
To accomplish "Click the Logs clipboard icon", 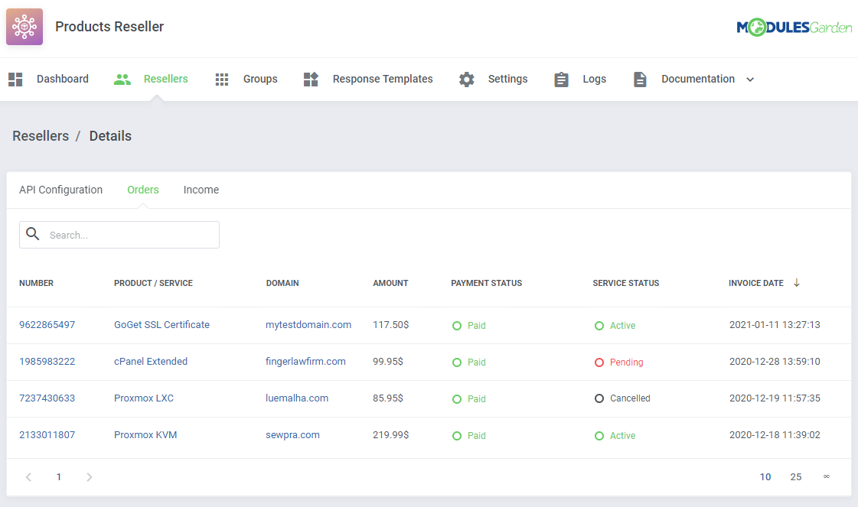I will point(561,80).
